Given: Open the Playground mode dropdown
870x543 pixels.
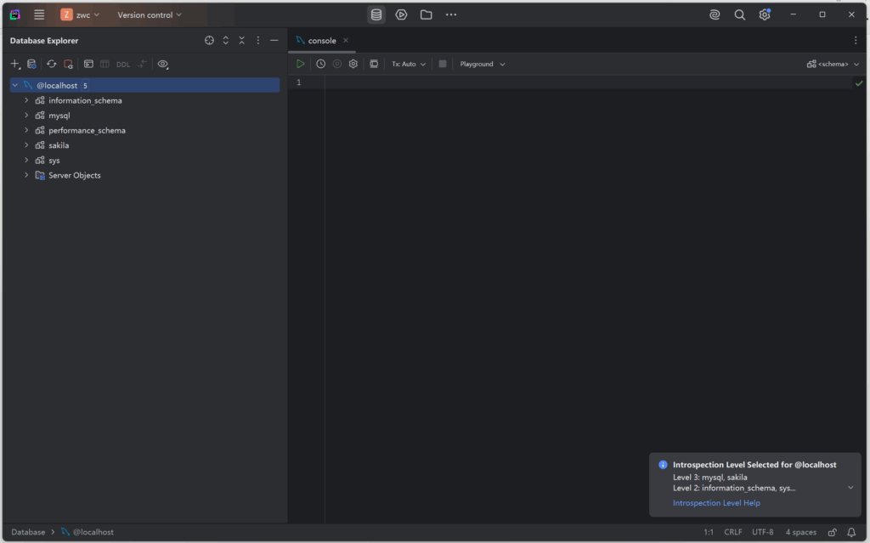Looking at the screenshot, I should point(482,64).
